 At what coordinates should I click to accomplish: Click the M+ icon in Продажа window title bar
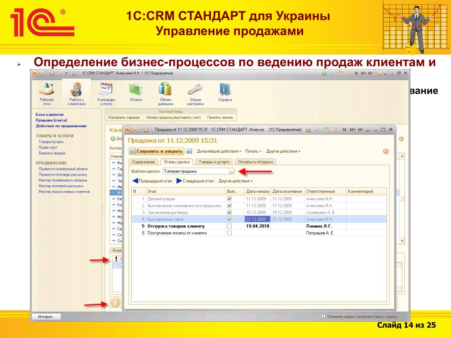353,130
